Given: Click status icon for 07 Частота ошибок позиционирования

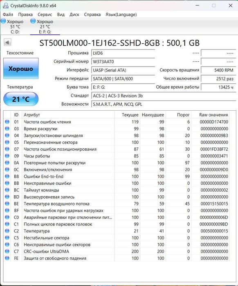Looking at the screenshot, I should 7,149.
